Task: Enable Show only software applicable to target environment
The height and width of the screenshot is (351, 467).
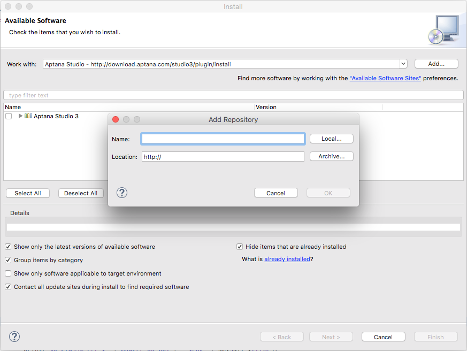Action: pyautogui.click(x=8, y=273)
